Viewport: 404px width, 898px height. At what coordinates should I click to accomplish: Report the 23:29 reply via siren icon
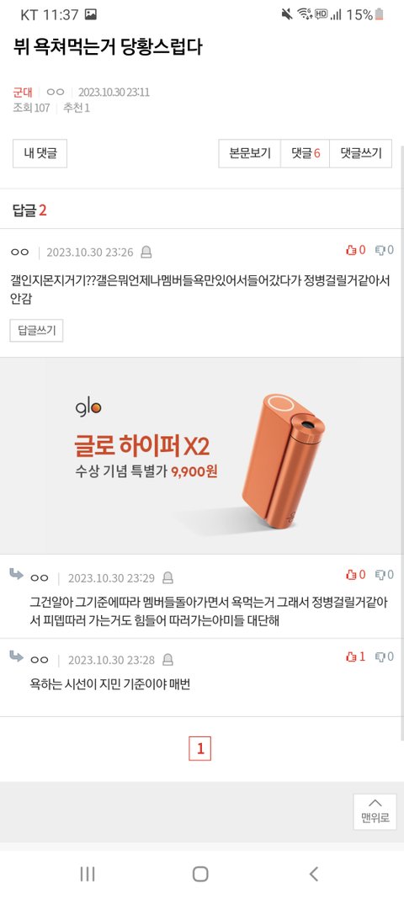pyautogui.click(x=167, y=578)
